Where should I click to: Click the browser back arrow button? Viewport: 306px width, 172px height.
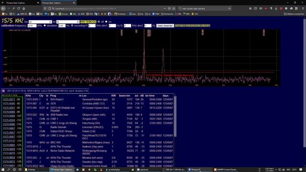pos(3,9)
